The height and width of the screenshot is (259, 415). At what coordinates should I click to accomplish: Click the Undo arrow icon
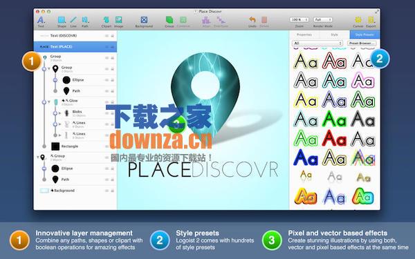tap(252, 20)
